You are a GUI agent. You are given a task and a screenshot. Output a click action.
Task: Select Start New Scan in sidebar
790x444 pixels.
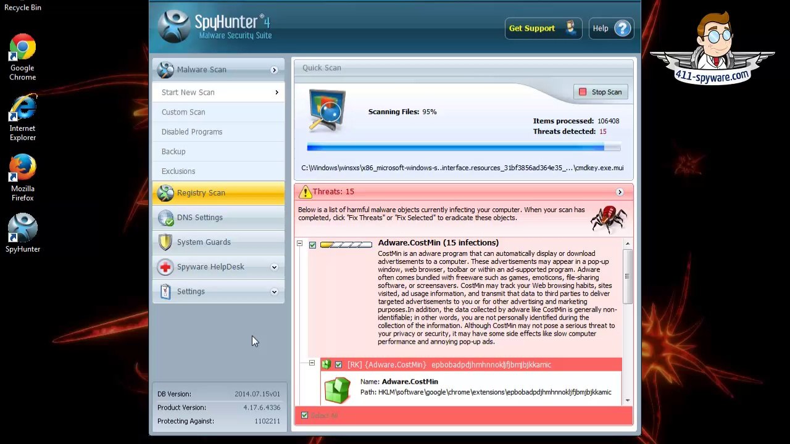[218, 92]
